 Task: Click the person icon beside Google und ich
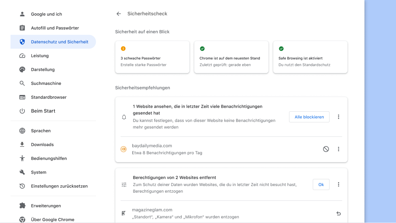pos(22,14)
